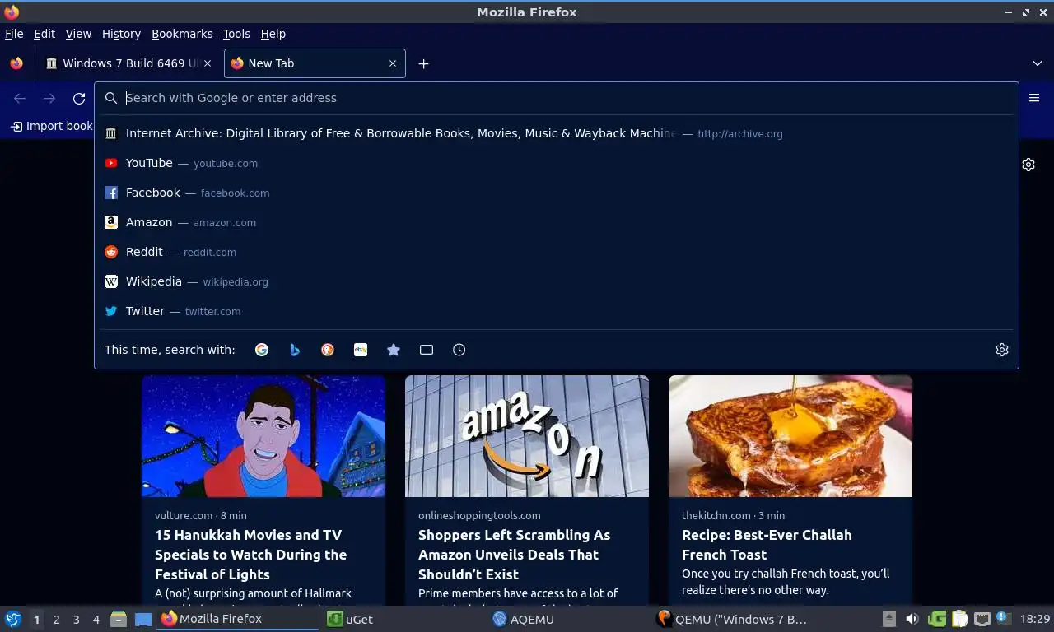Open the Bookmarks menu
Image resolution: width=1054 pixels, height=632 pixels.
[x=182, y=34]
